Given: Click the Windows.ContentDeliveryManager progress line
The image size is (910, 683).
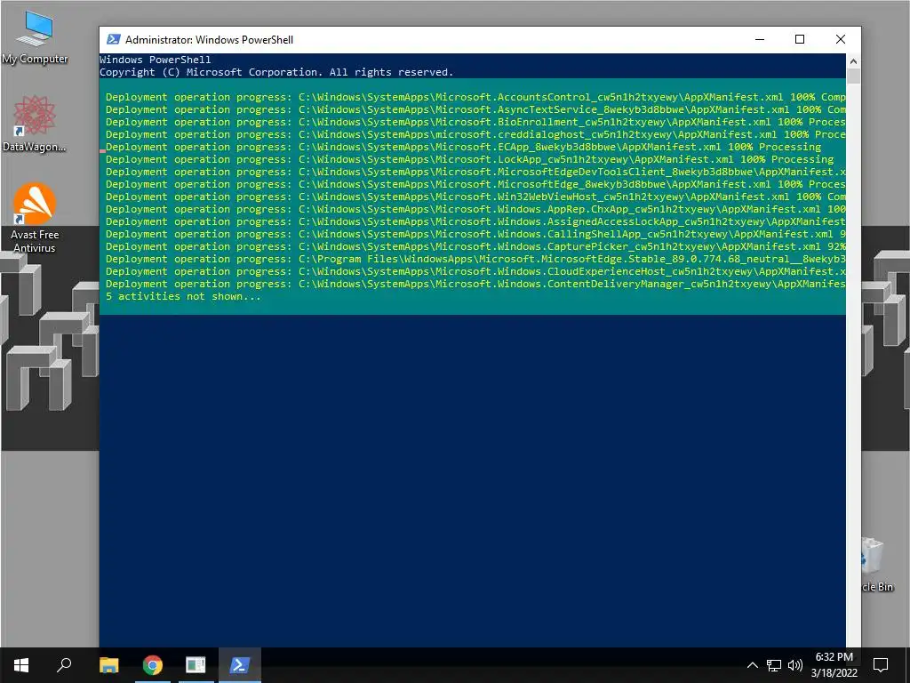Looking at the screenshot, I should pyautogui.click(x=475, y=284).
